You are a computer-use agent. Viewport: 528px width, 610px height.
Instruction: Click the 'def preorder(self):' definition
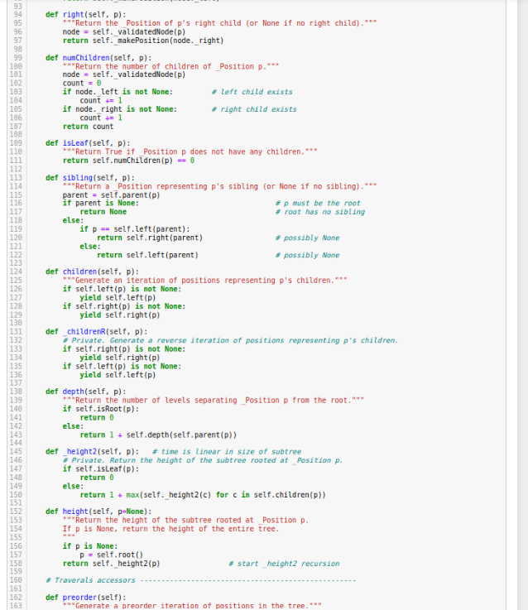[x=85, y=598]
